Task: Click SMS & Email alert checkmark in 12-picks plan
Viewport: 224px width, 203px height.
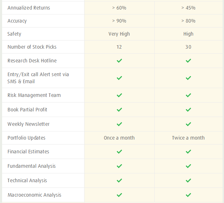Action: [119, 78]
